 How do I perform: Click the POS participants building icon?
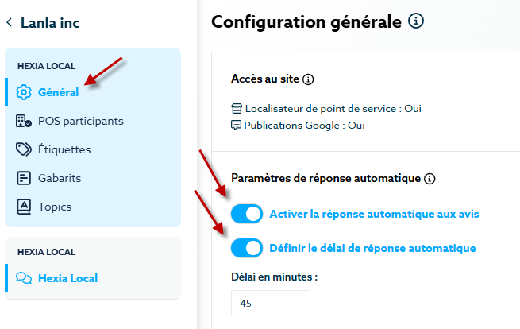click(x=24, y=121)
